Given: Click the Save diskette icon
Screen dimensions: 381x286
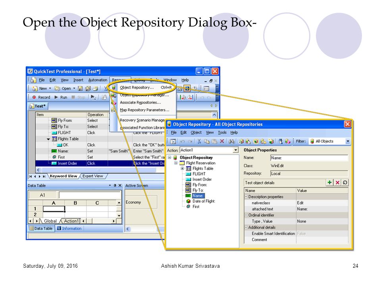Looking at the screenshot, I should click(80, 89).
